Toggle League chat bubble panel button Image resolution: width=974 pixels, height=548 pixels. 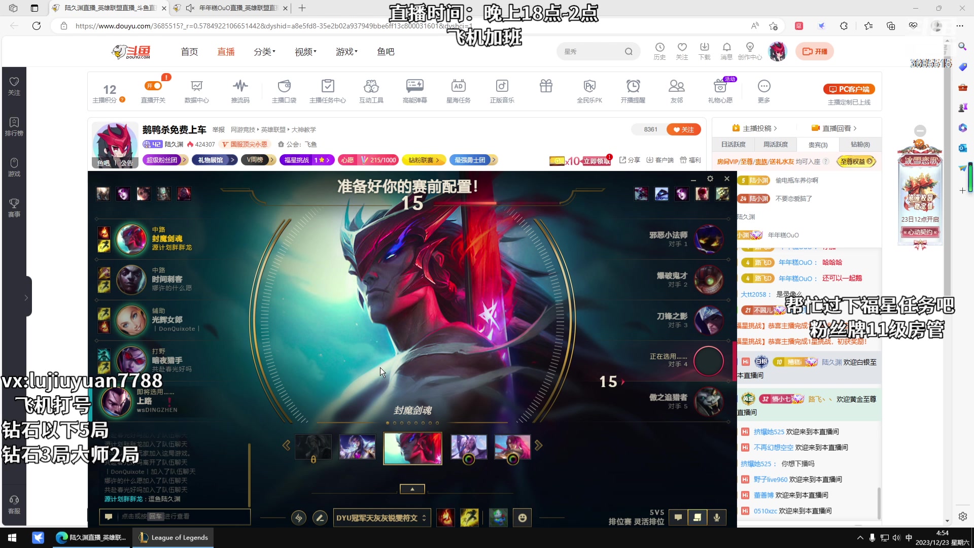coord(678,518)
